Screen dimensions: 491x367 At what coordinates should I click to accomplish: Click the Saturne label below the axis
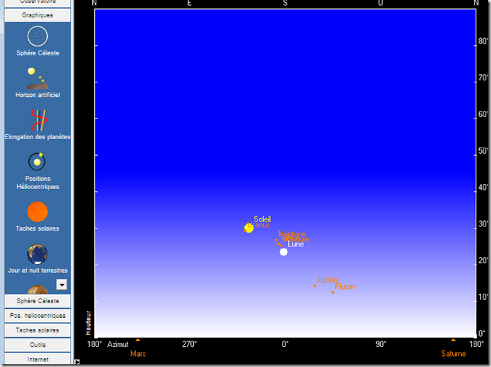pos(454,354)
